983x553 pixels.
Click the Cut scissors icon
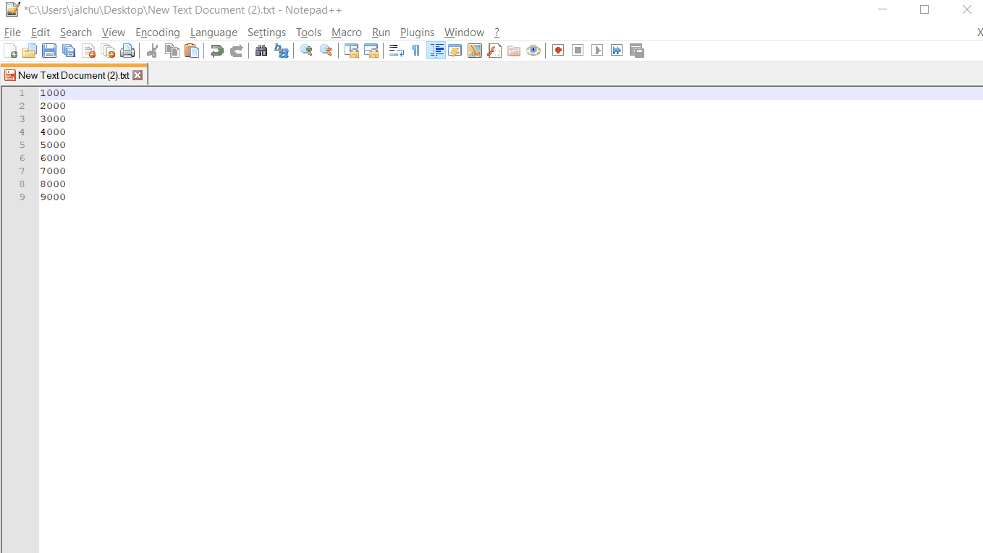152,51
